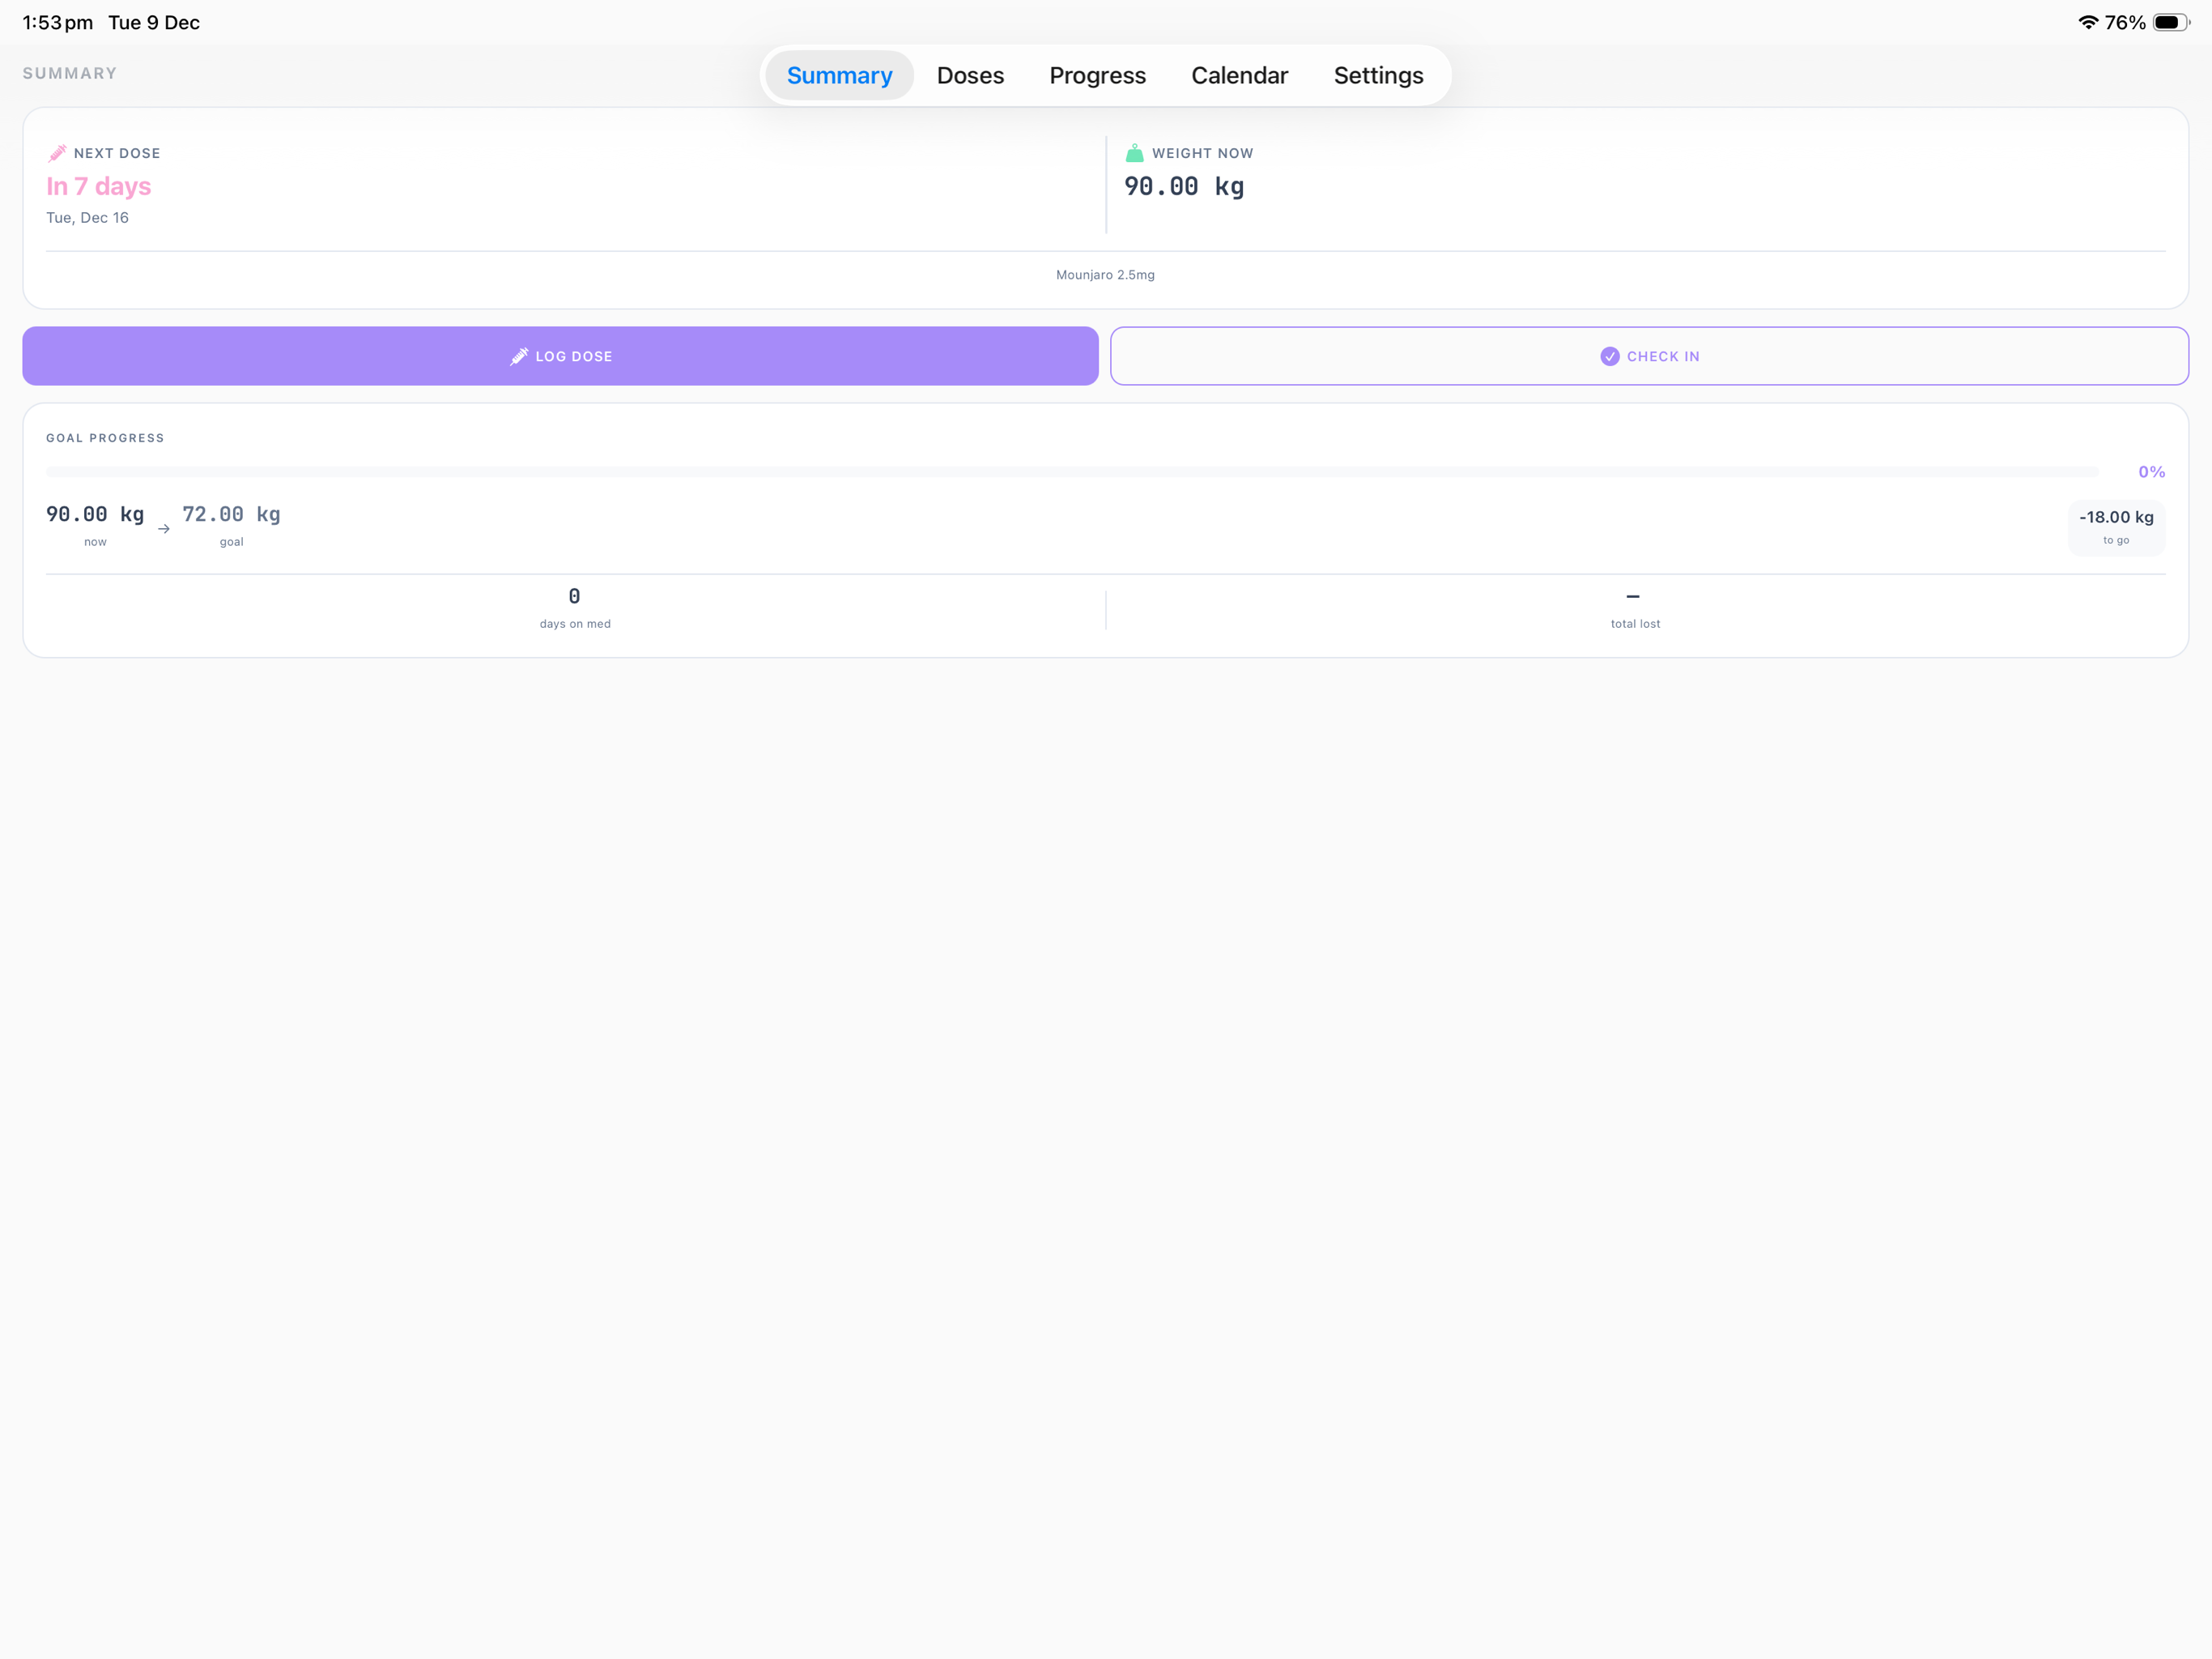Click the 72.00 kg goal weight
2212x1659 pixels.
[231, 514]
